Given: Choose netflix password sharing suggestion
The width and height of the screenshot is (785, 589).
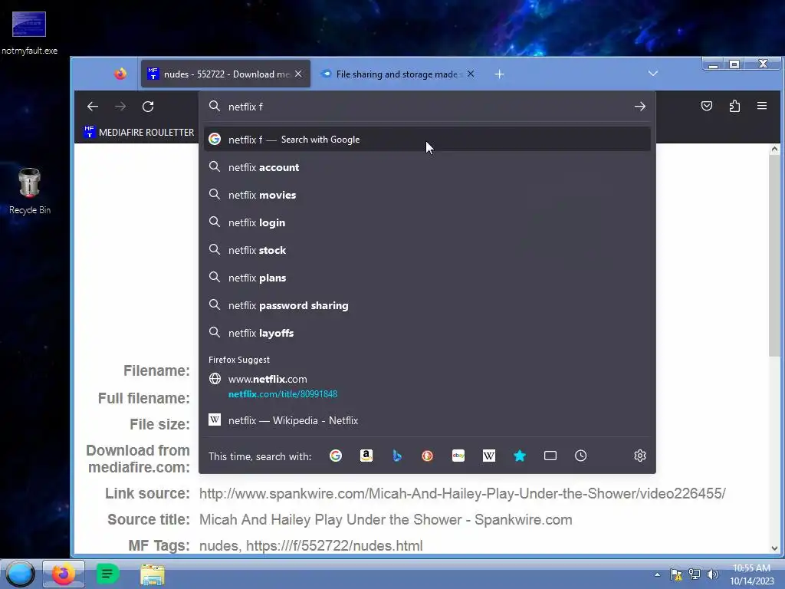Looking at the screenshot, I should [427, 305].
